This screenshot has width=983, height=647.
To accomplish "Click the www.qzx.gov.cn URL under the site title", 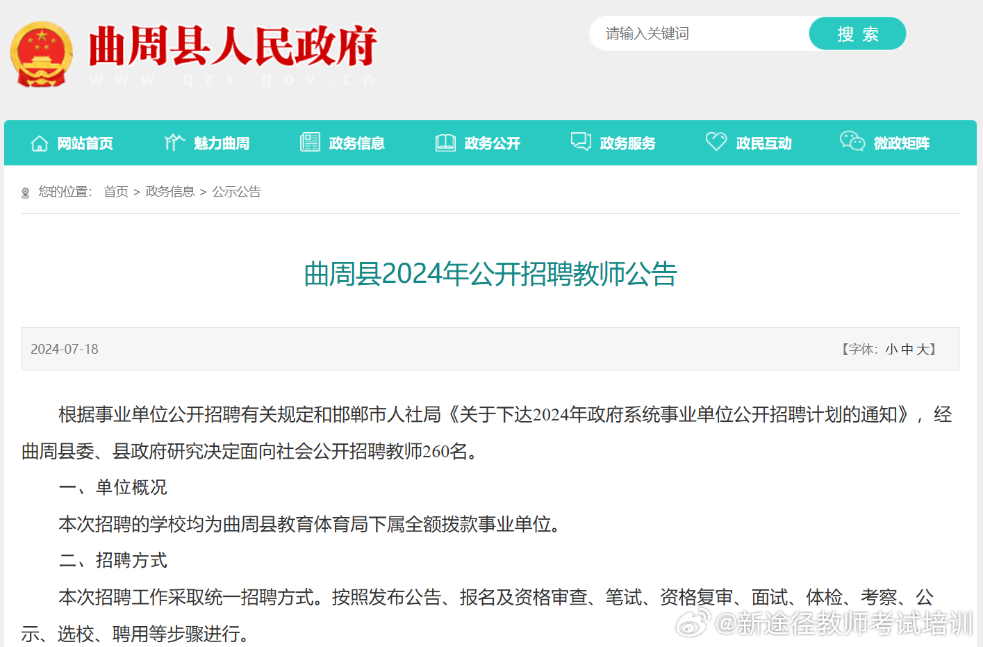I will [x=232, y=80].
